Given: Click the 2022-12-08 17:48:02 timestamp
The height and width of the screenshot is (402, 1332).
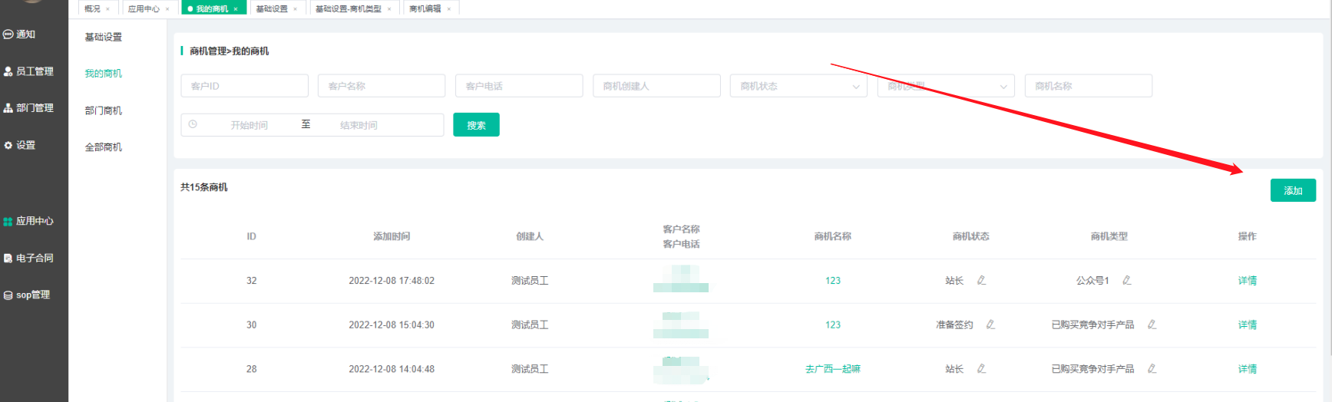Looking at the screenshot, I should [392, 281].
